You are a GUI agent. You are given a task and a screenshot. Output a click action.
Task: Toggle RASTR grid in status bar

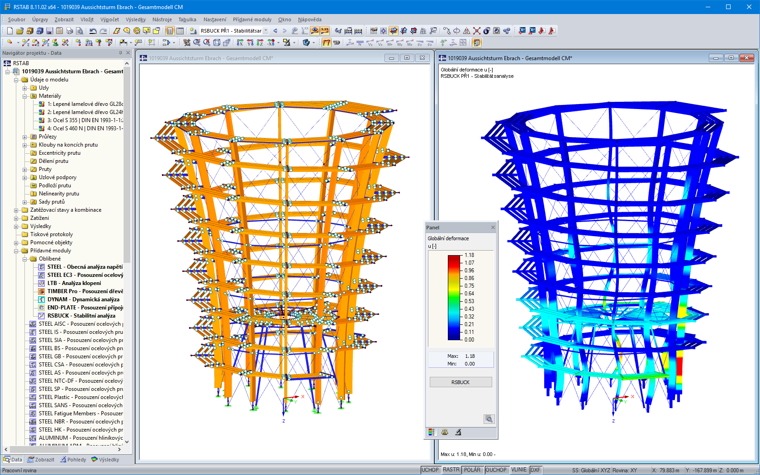(451, 470)
